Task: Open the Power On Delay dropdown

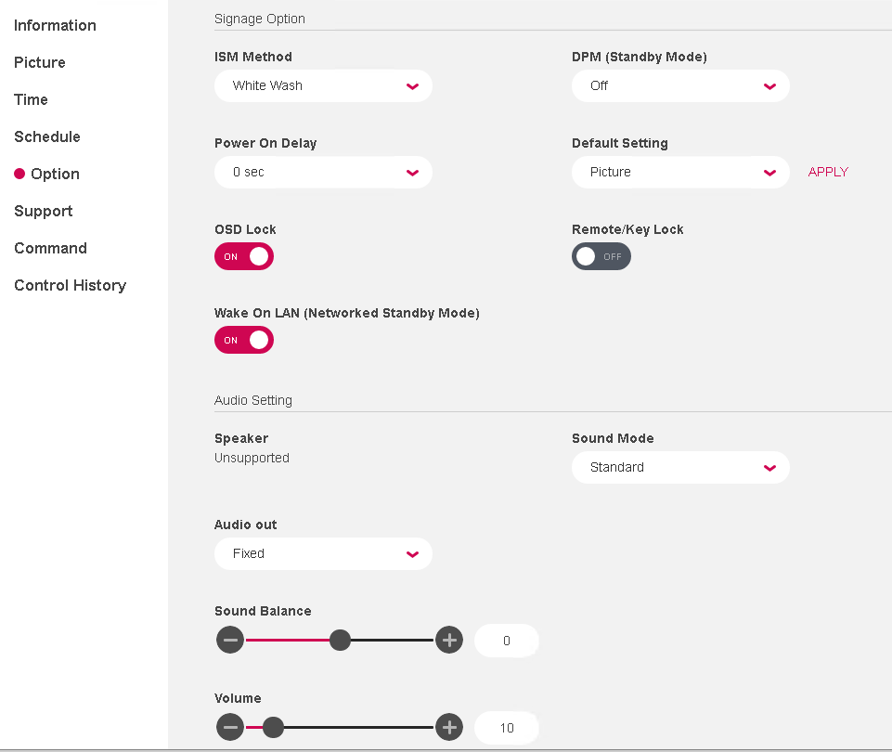Action: point(323,172)
